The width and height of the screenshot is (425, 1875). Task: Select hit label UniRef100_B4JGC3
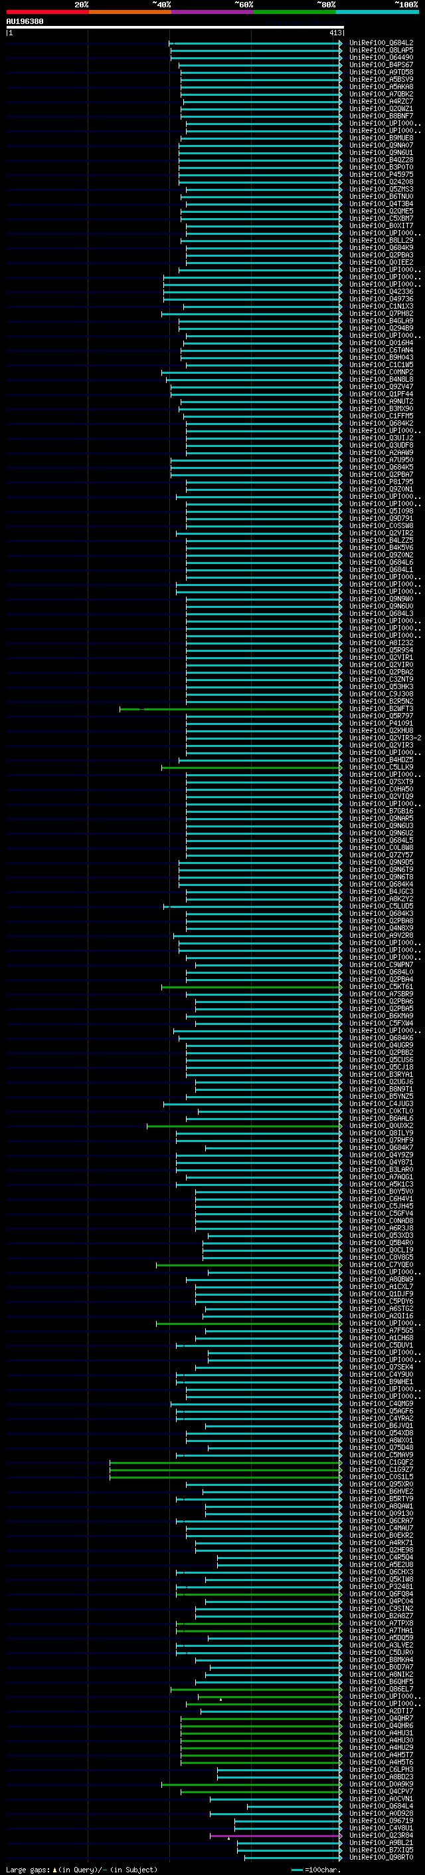click(381, 891)
